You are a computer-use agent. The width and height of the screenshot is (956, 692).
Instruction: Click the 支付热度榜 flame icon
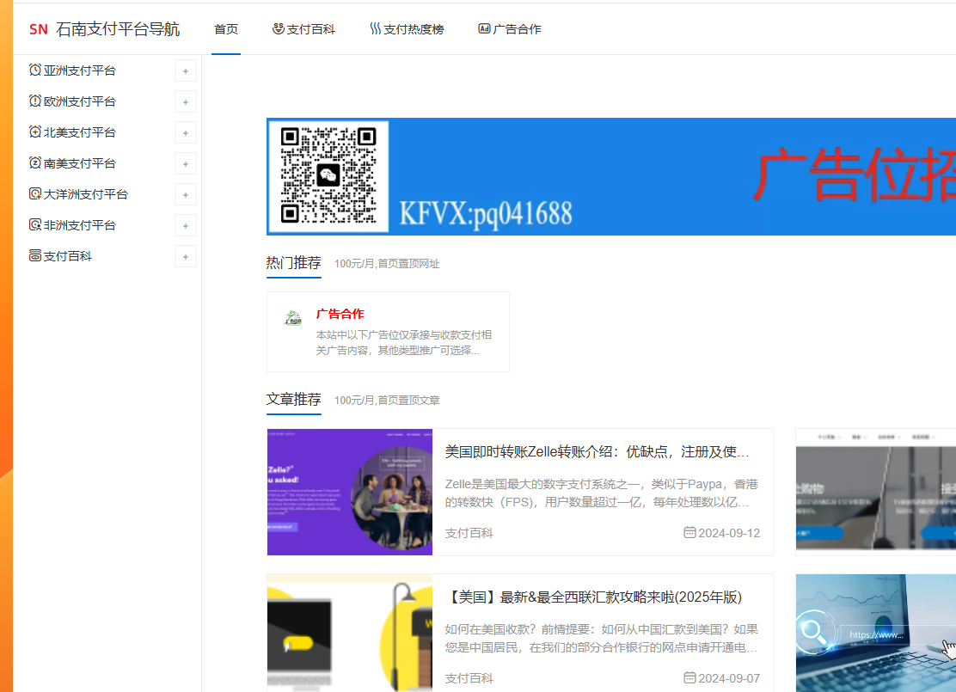376,28
